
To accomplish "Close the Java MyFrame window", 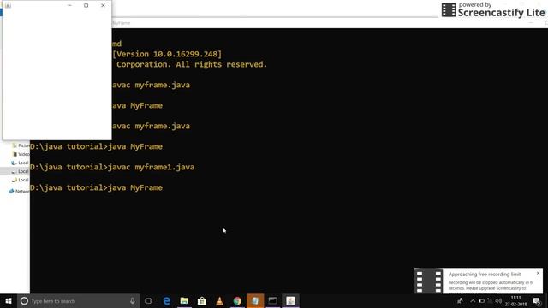I will [103, 5].
